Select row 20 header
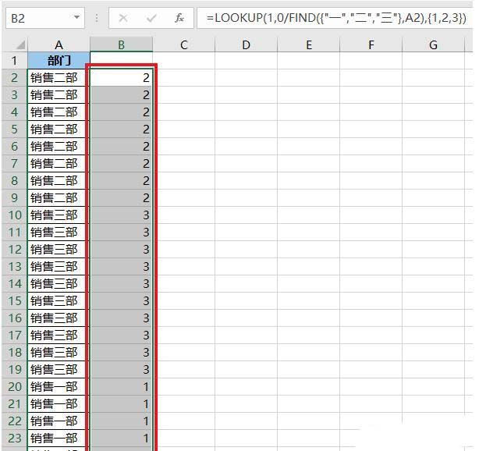Image resolution: width=479 pixels, height=451 pixels. [x=14, y=386]
